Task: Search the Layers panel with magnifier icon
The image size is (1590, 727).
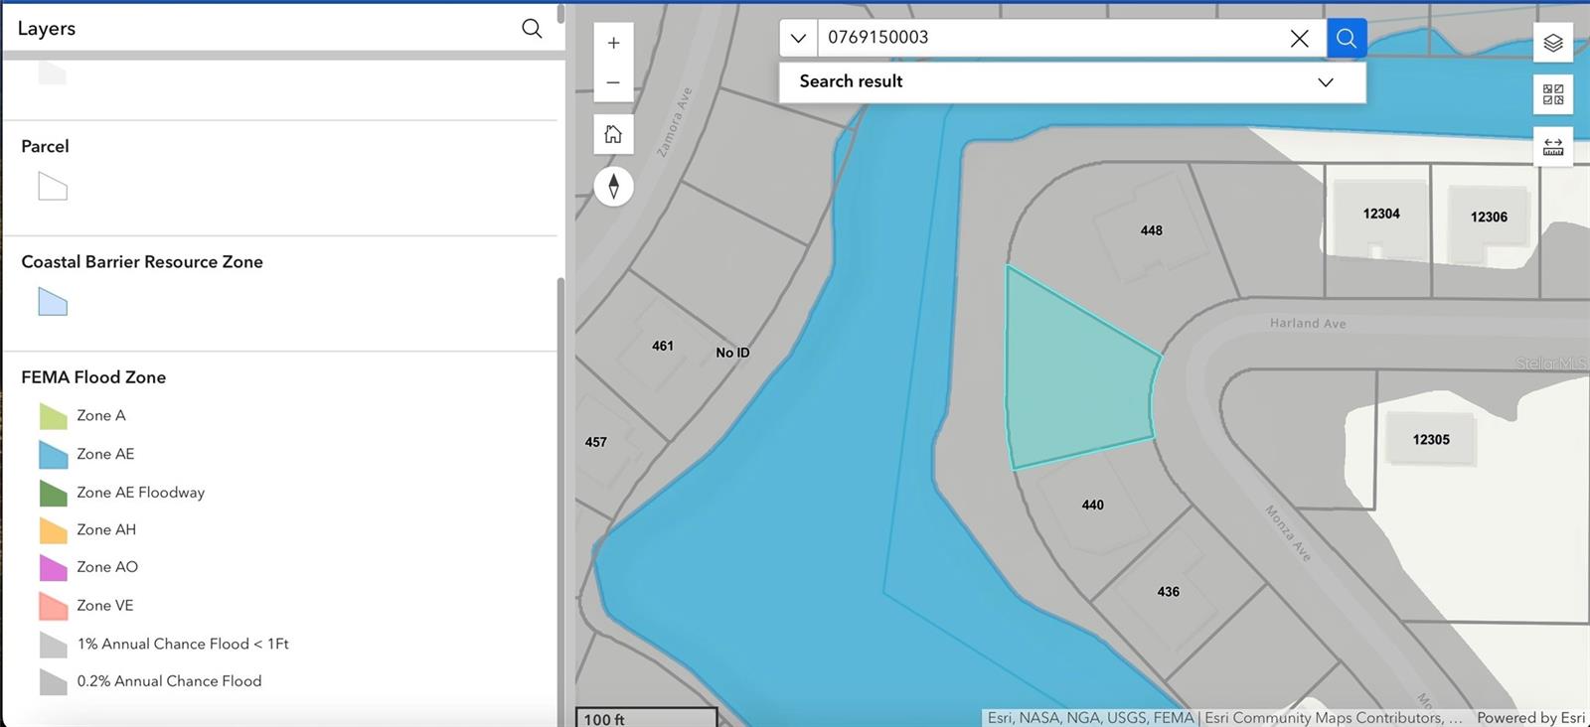Action: point(532,29)
